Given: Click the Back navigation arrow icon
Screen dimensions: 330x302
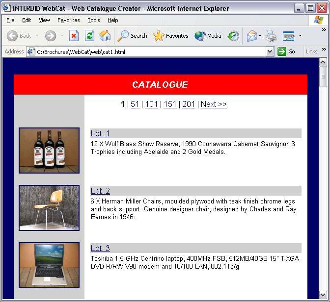Looking at the screenshot, I should tap(12, 36).
